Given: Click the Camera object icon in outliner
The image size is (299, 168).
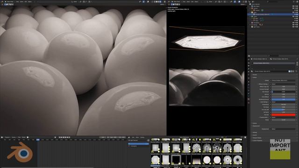Looking at the screenshot, I should (254, 10).
